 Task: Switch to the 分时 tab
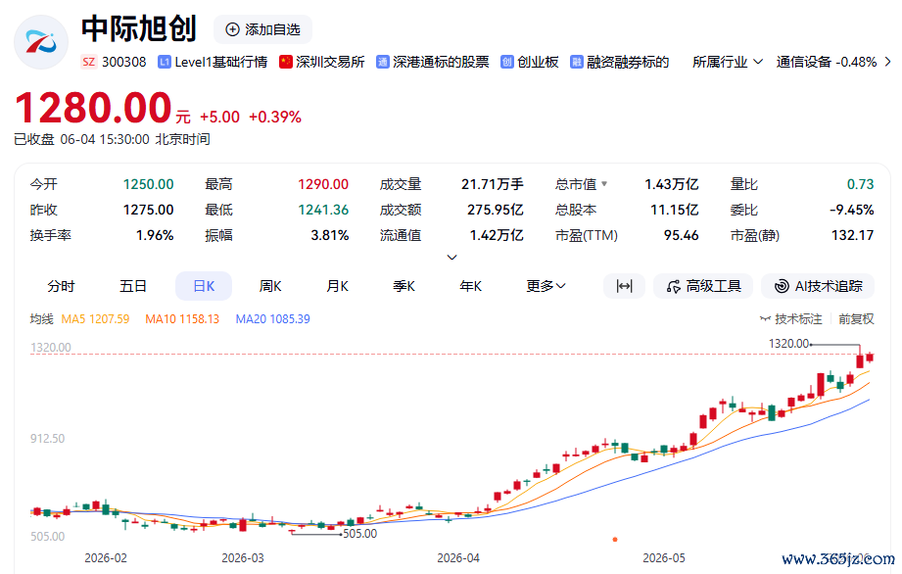tap(61, 286)
